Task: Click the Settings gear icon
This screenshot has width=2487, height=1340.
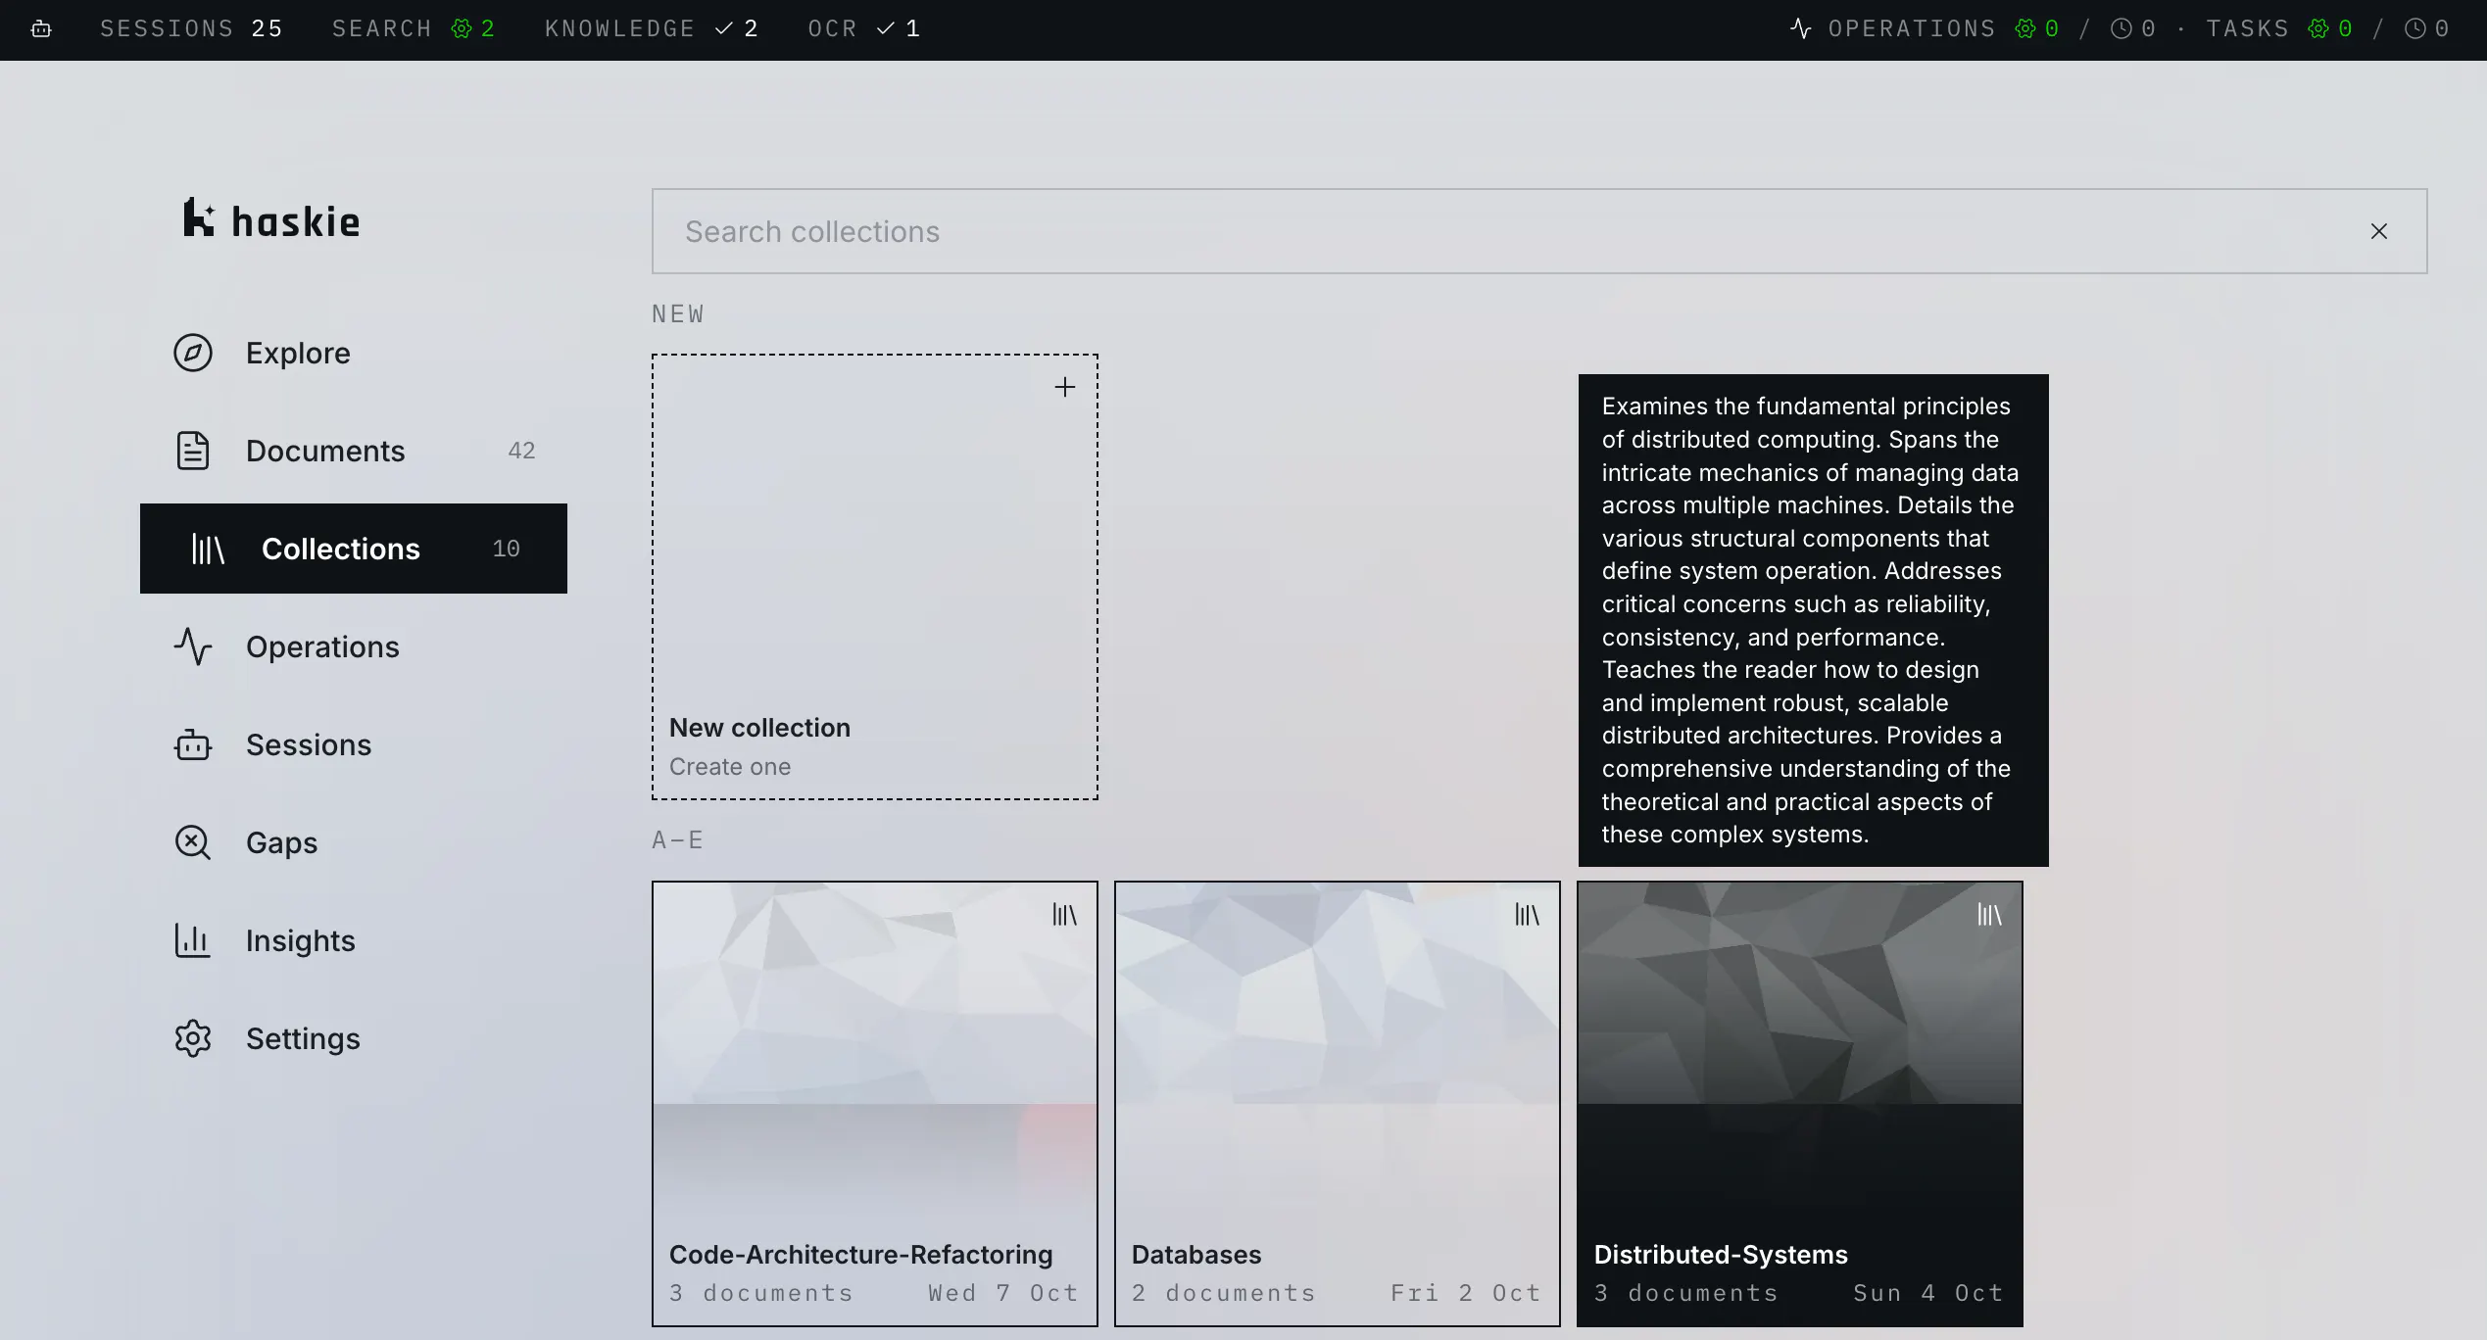Action: point(193,1038)
